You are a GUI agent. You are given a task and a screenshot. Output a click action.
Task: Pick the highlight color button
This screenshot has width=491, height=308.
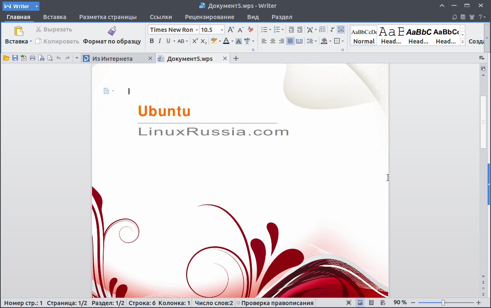point(214,41)
